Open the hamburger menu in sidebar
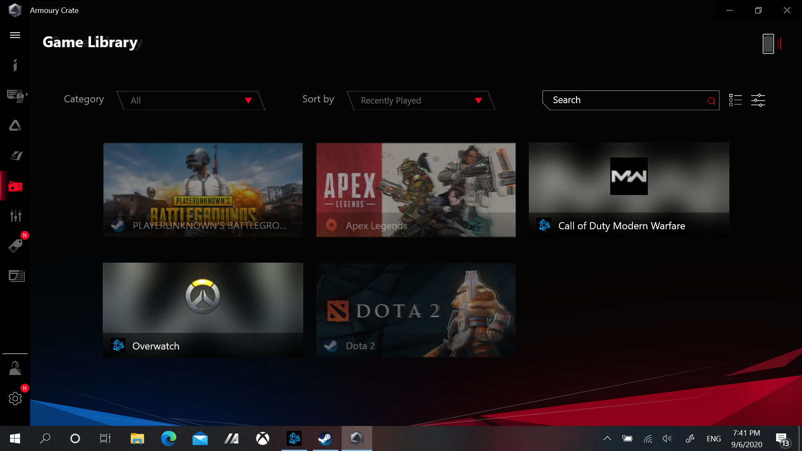 15,35
